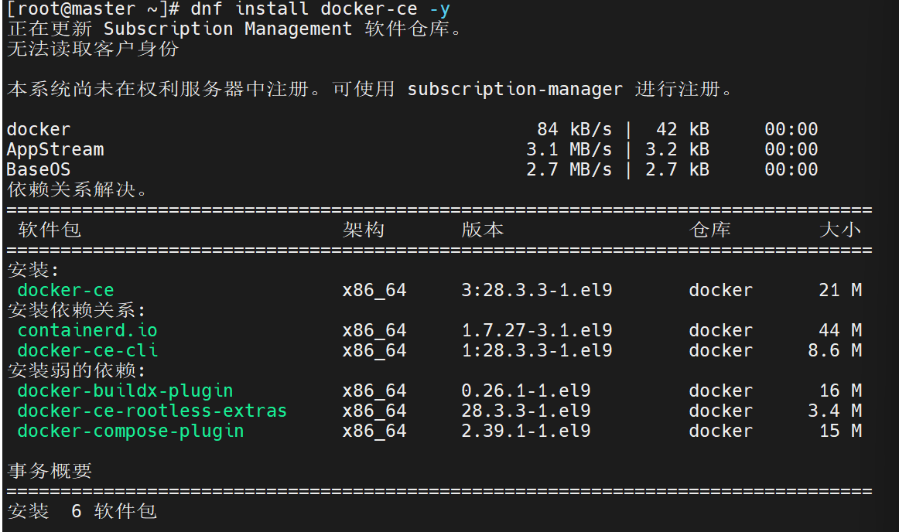899x532 pixels.
Task: Click the '8.6 M' size value
Action: (x=835, y=350)
